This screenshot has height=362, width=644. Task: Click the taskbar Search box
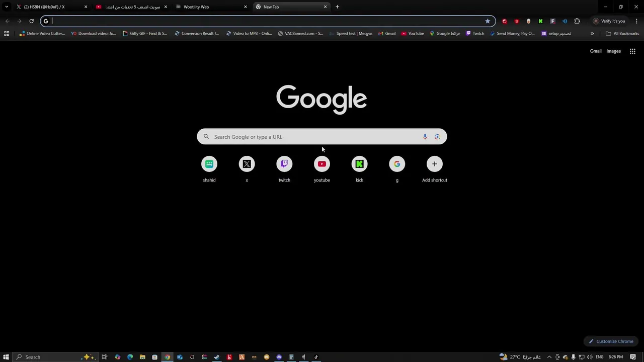[54, 357]
